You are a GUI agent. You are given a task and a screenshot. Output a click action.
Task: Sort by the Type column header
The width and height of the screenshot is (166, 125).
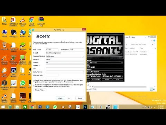tap(141, 48)
